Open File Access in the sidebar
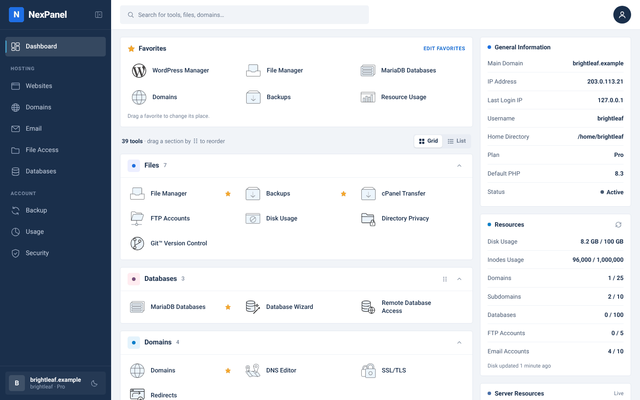The height and width of the screenshot is (400, 640). (x=56, y=150)
